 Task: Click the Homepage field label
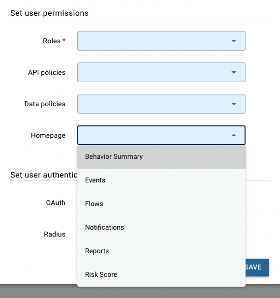[x=48, y=135]
